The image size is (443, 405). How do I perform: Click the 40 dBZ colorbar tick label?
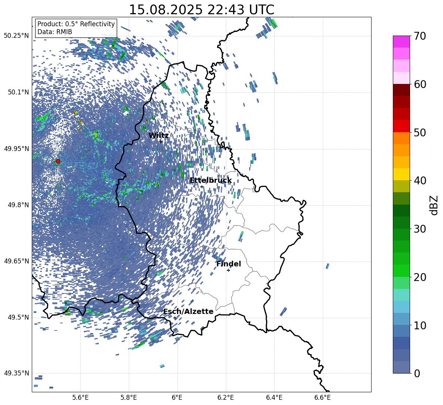click(x=420, y=181)
